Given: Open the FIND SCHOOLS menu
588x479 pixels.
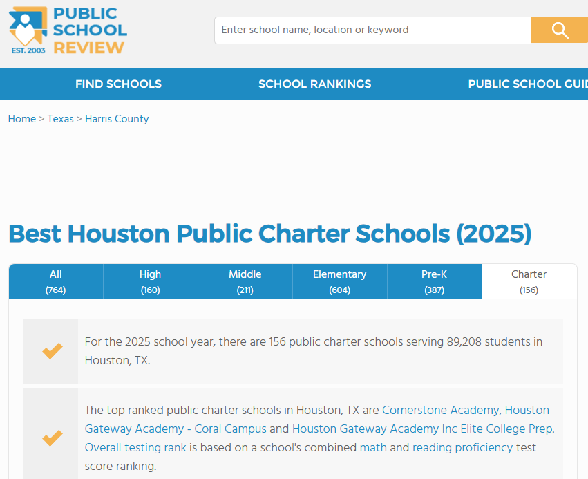Looking at the screenshot, I should click(x=118, y=84).
